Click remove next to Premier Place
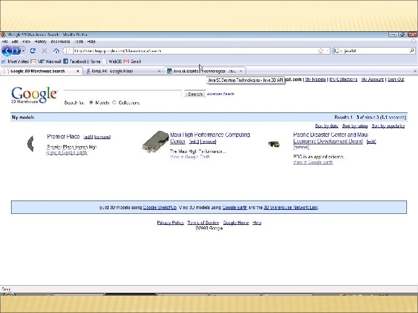 coord(102,137)
